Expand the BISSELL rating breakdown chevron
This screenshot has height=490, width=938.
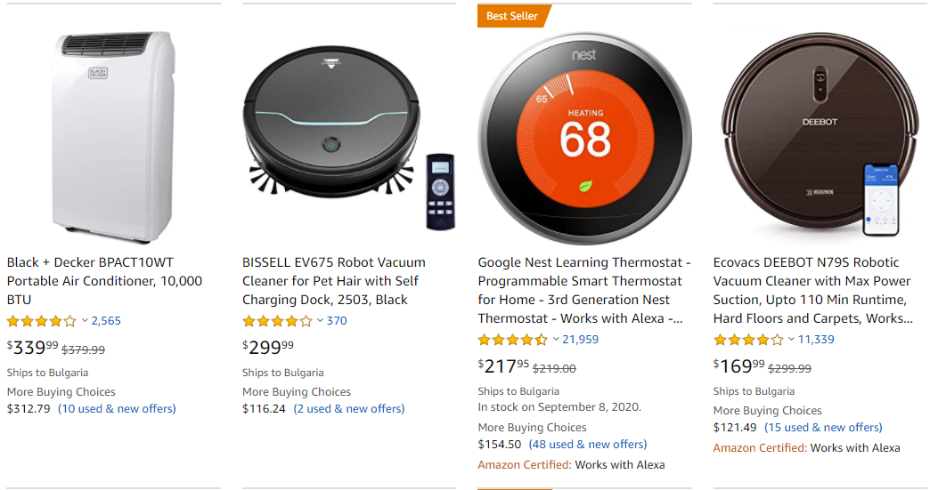320,321
